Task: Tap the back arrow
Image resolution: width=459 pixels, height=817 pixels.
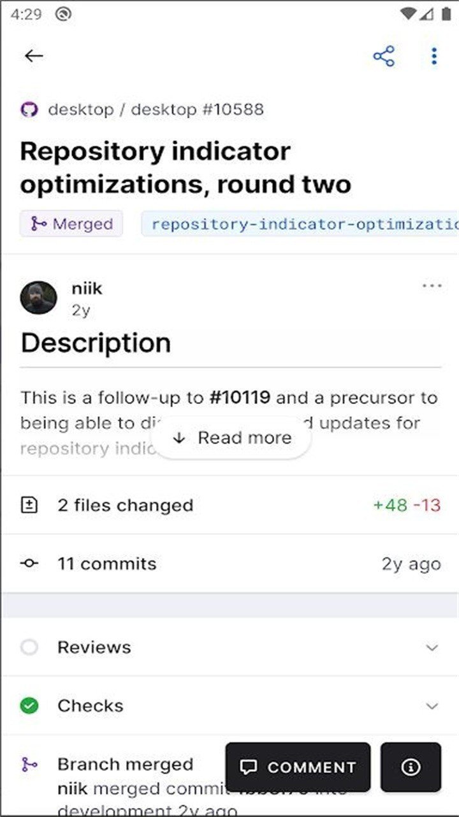Action: pos(34,56)
